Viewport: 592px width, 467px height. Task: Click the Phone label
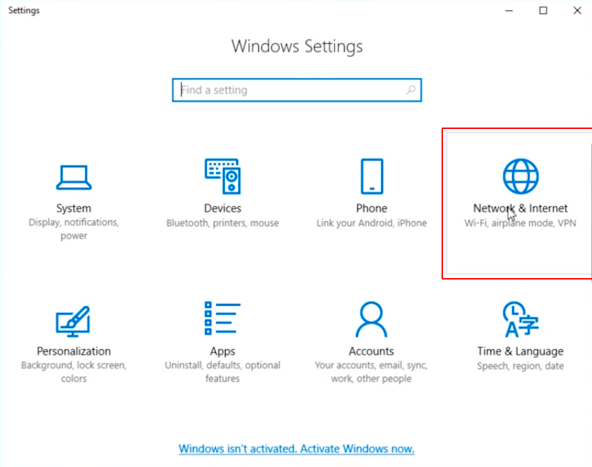pos(371,208)
